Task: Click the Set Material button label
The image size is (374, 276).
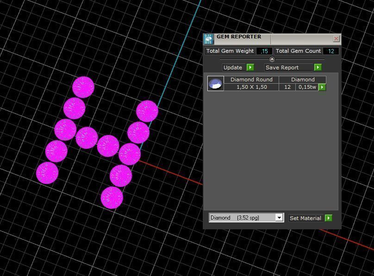Action: [x=306, y=218]
